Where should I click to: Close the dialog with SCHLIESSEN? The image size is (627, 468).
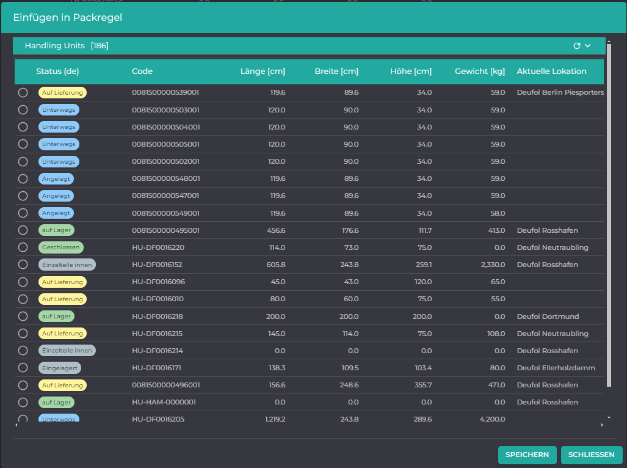coord(591,455)
